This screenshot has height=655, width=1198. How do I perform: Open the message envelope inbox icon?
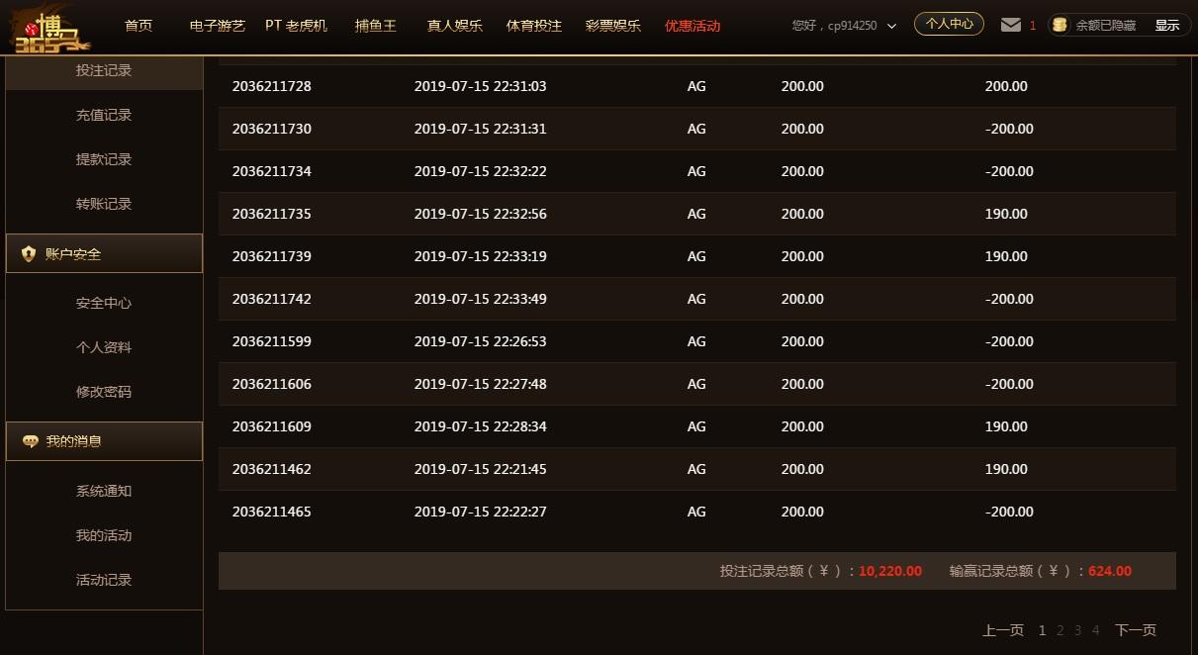(1006, 26)
